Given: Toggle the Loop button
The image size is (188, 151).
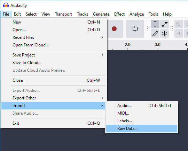Looking at the screenshot, I should 135,29.
